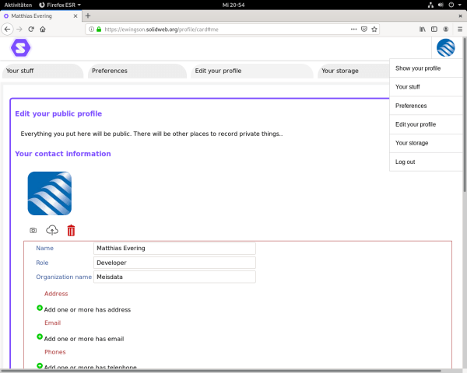Open Firefox account icon
Screen dimensions: 467x373
[x=445, y=30]
